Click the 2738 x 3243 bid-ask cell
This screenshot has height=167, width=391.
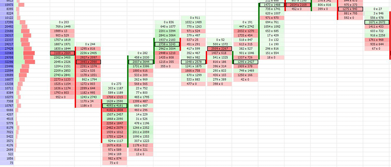coord(167,44)
